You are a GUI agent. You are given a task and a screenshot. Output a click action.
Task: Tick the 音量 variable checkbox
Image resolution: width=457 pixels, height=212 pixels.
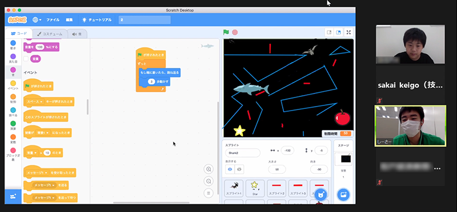(26, 59)
